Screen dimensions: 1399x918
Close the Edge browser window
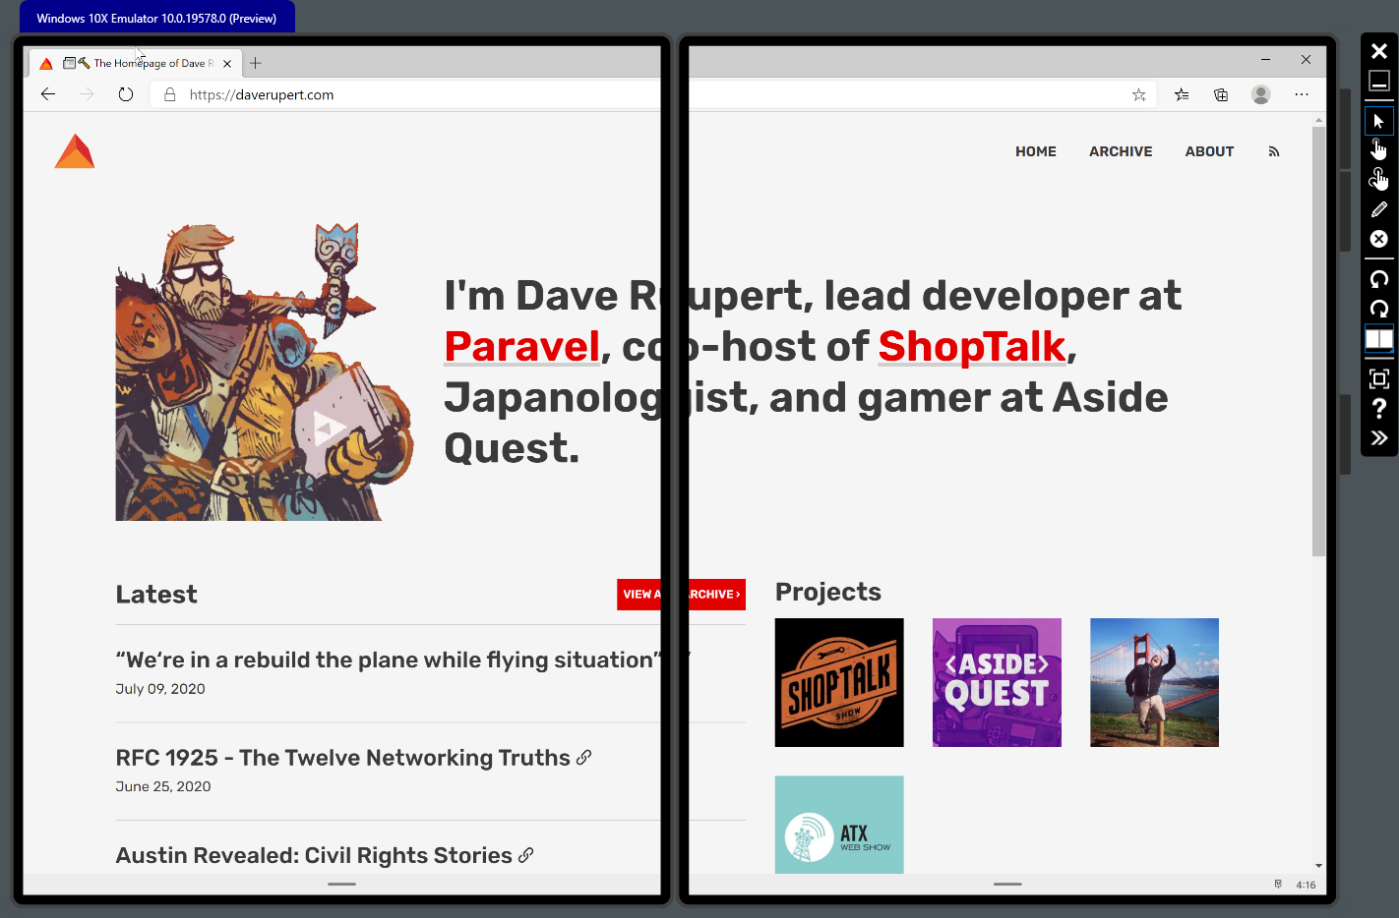[x=1306, y=60]
